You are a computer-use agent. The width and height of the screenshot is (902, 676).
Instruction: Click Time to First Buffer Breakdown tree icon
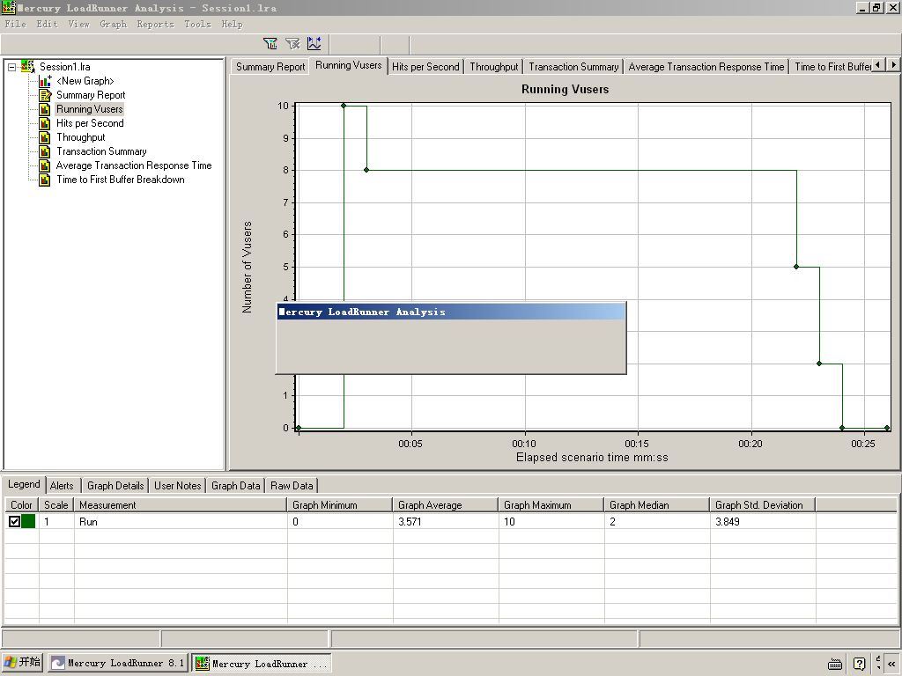(x=45, y=180)
